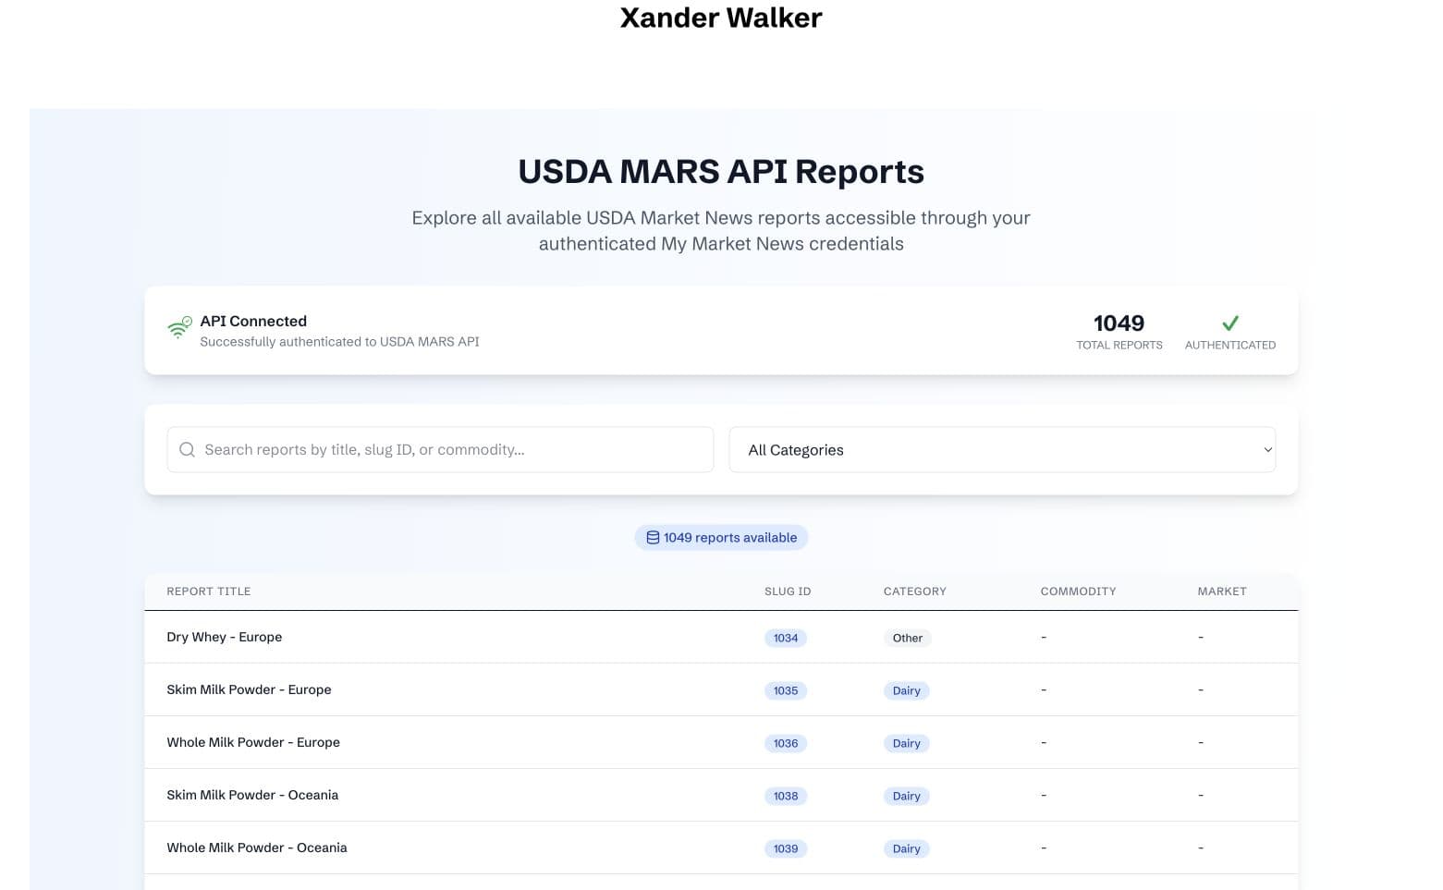Click slug ID badge 1036

786,744
